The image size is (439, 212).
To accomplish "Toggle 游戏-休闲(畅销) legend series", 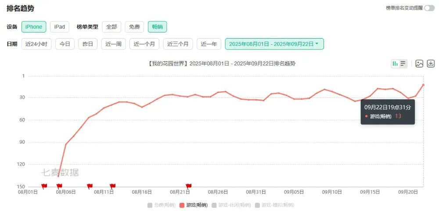I will [231, 205].
